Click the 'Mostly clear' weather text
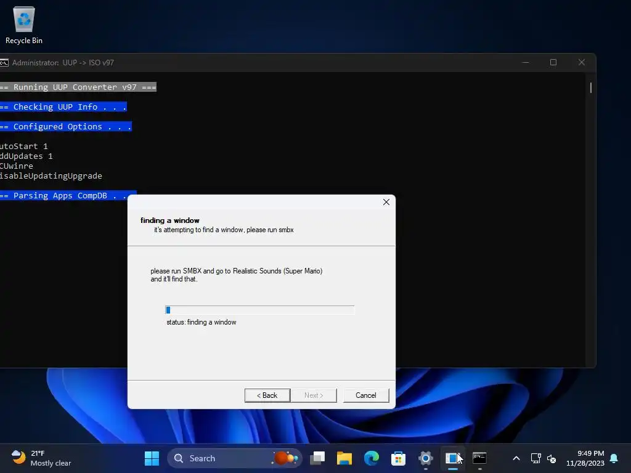The image size is (631, 473). click(51, 463)
